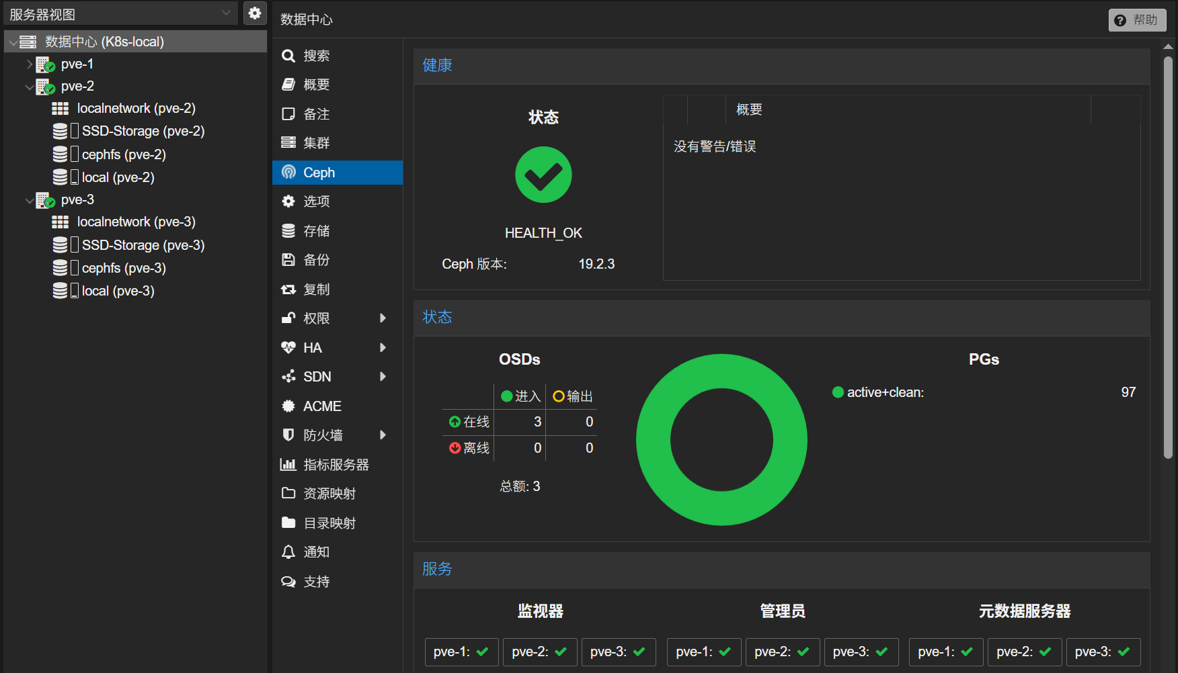Open the 支持 support section
The image size is (1178, 673).
(x=317, y=582)
